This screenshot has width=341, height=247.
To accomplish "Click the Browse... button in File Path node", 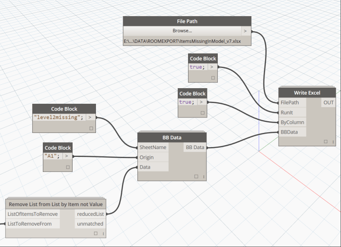I will pyautogui.click(x=181, y=31).
